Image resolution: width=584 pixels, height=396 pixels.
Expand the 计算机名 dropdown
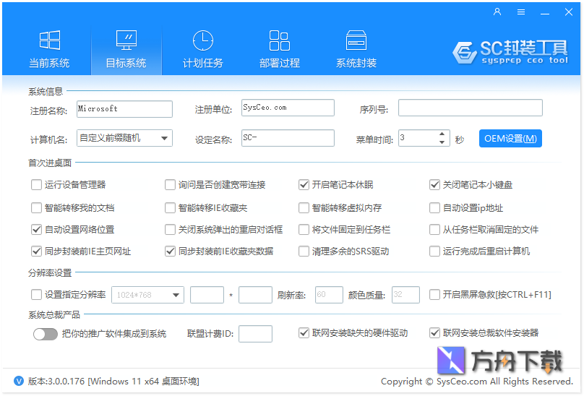click(x=124, y=138)
